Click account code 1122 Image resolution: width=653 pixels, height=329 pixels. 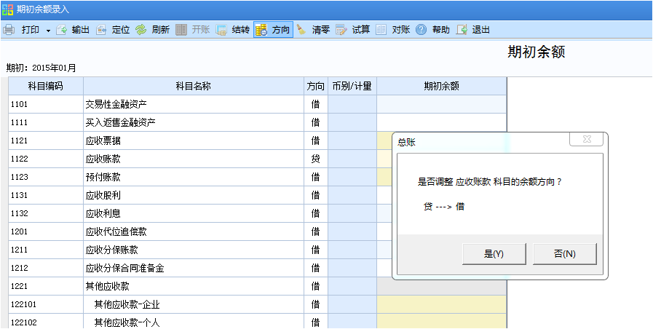point(19,159)
